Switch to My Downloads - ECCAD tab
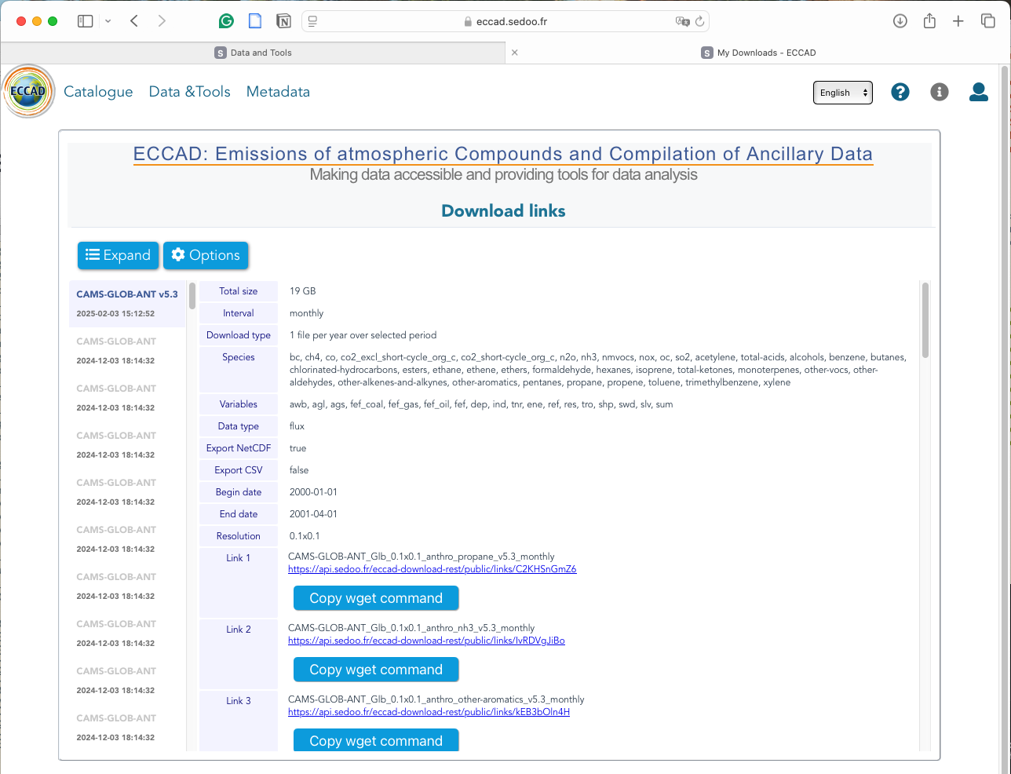 [758, 53]
